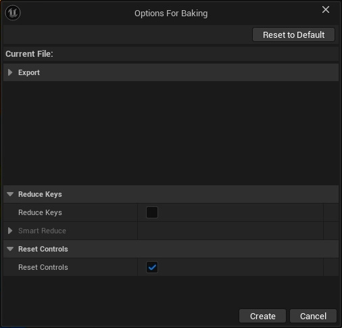Viewport: 342px width, 328px height.
Task: Click the Reset Controls property label
Action: (x=43, y=267)
